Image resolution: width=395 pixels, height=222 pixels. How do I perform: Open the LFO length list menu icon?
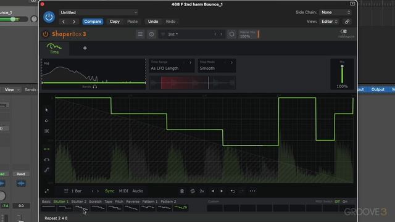(66, 191)
